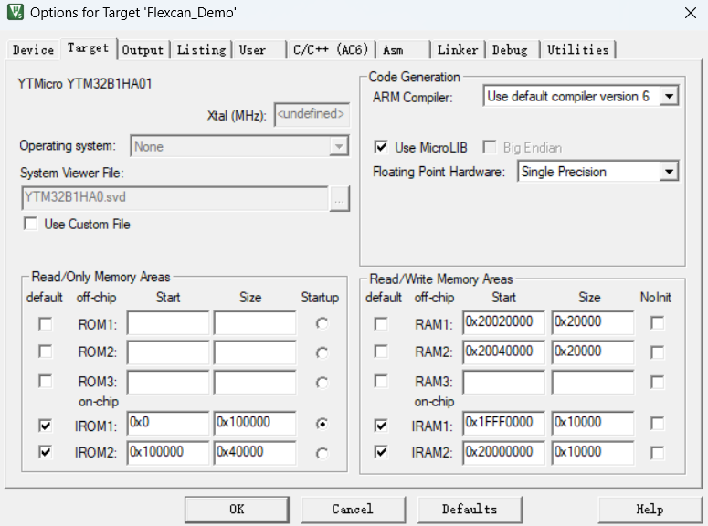This screenshot has width=708, height=526.
Task: Click the IROM2 Size field 0x40000
Action: 255,453
